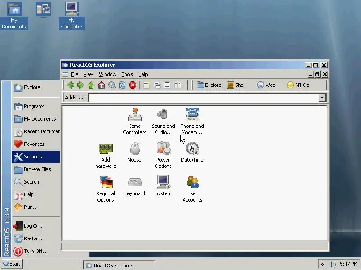Select My Computer desktop icon
Screen dimensions: 361x270
(x=72, y=16)
